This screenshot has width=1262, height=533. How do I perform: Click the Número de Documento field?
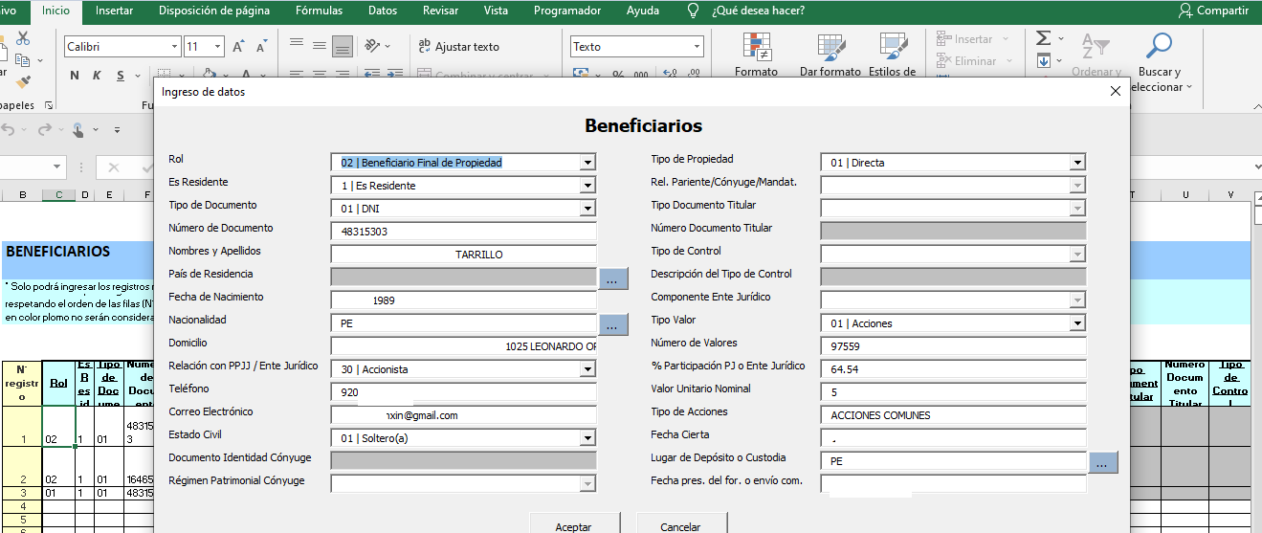[463, 232]
